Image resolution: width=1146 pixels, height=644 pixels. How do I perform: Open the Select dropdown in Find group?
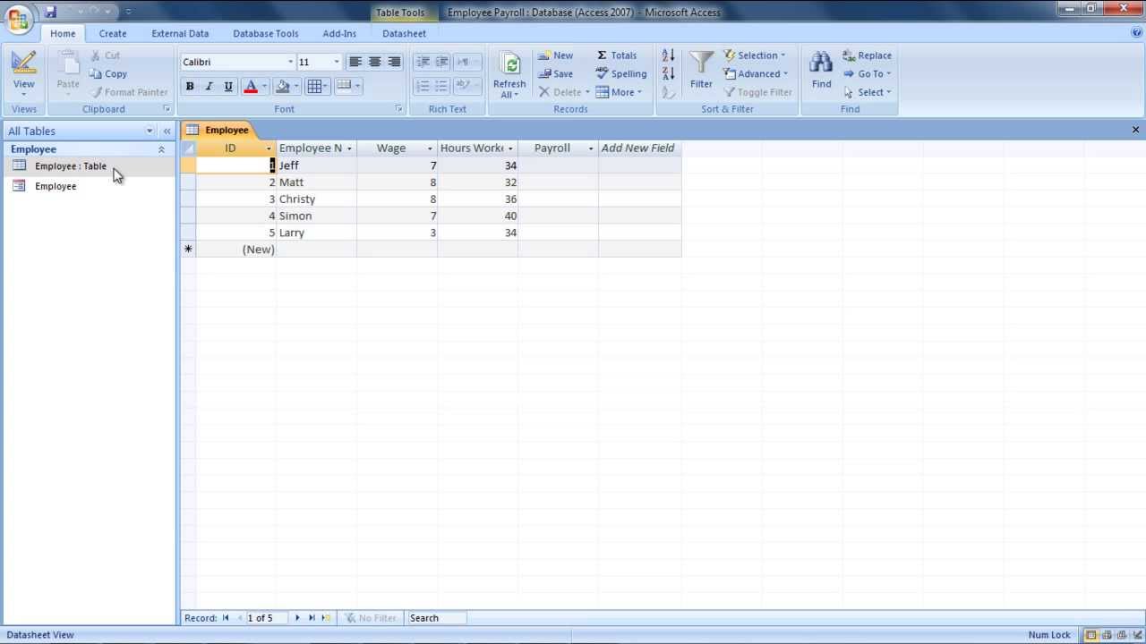pyautogui.click(x=867, y=92)
